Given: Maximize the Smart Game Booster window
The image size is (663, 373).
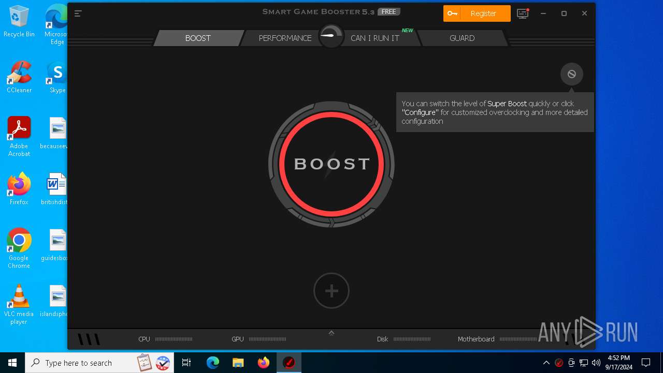Looking at the screenshot, I should click(564, 13).
